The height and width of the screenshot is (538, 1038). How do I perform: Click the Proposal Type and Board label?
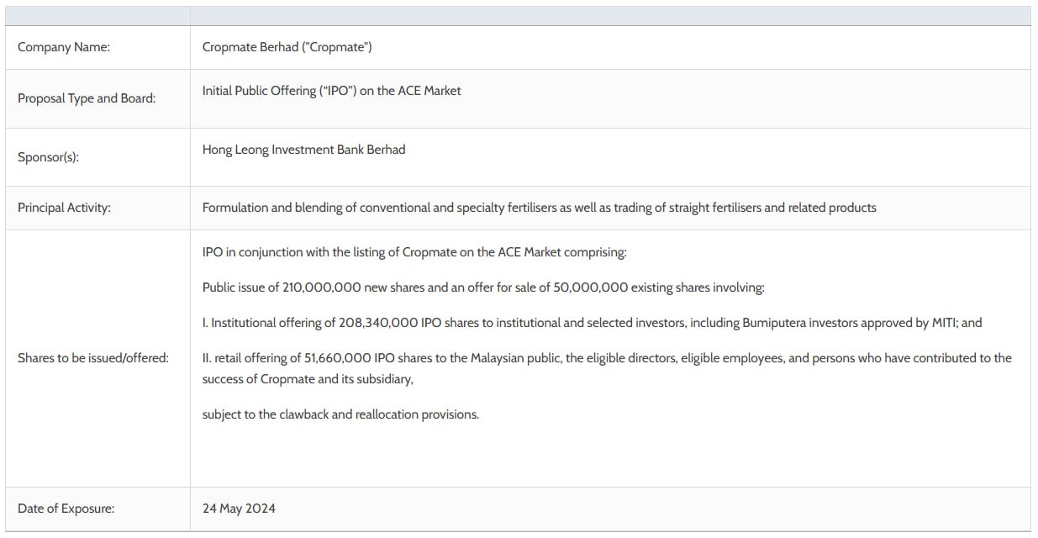click(x=87, y=98)
